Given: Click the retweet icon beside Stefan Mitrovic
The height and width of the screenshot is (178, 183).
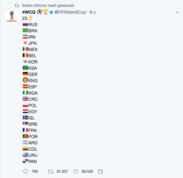Looking at the screenshot, I should [x=17, y=6].
